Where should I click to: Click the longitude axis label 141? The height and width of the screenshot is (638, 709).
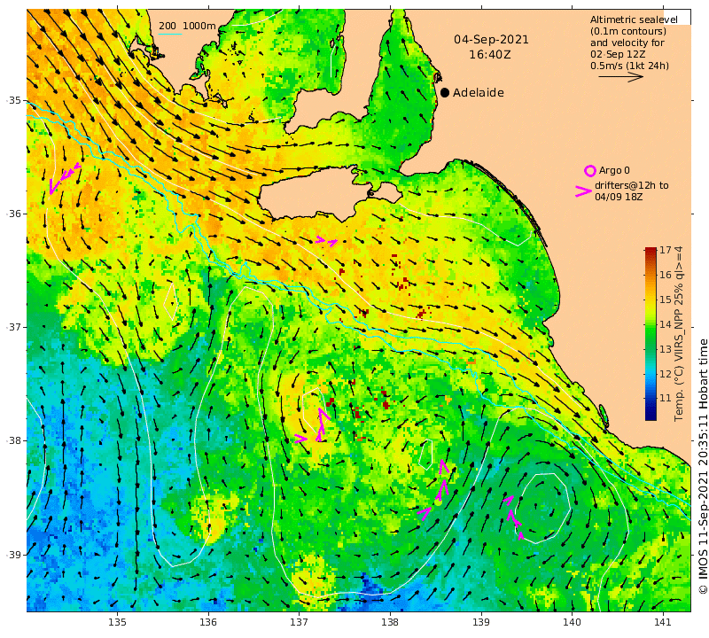tap(663, 623)
